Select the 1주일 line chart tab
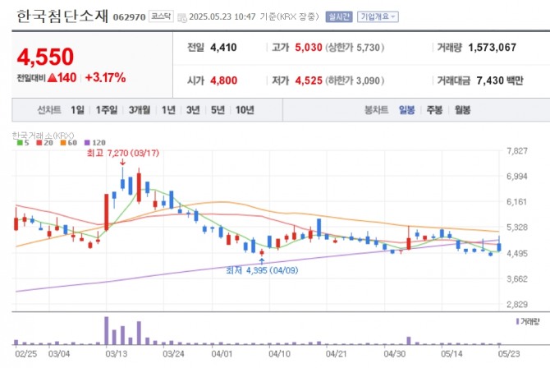This screenshot has height=368, width=550. (107, 110)
